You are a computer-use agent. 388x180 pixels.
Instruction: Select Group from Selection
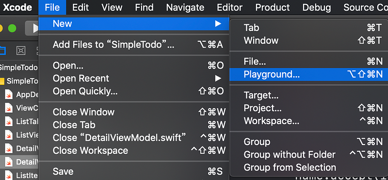[309, 167]
